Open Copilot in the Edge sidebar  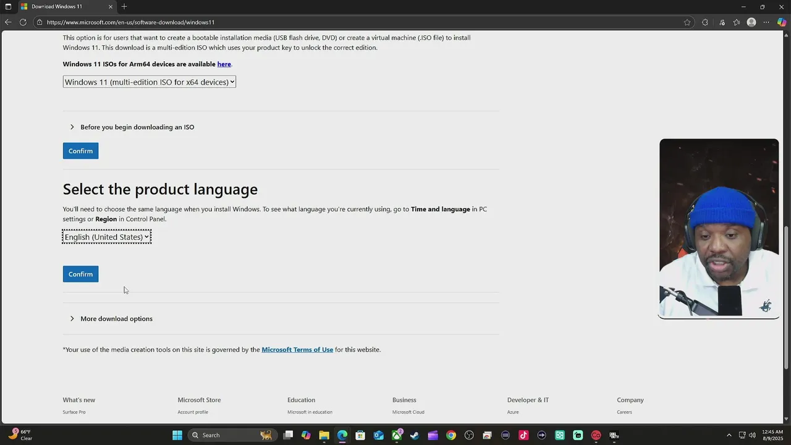coord(782,22)
